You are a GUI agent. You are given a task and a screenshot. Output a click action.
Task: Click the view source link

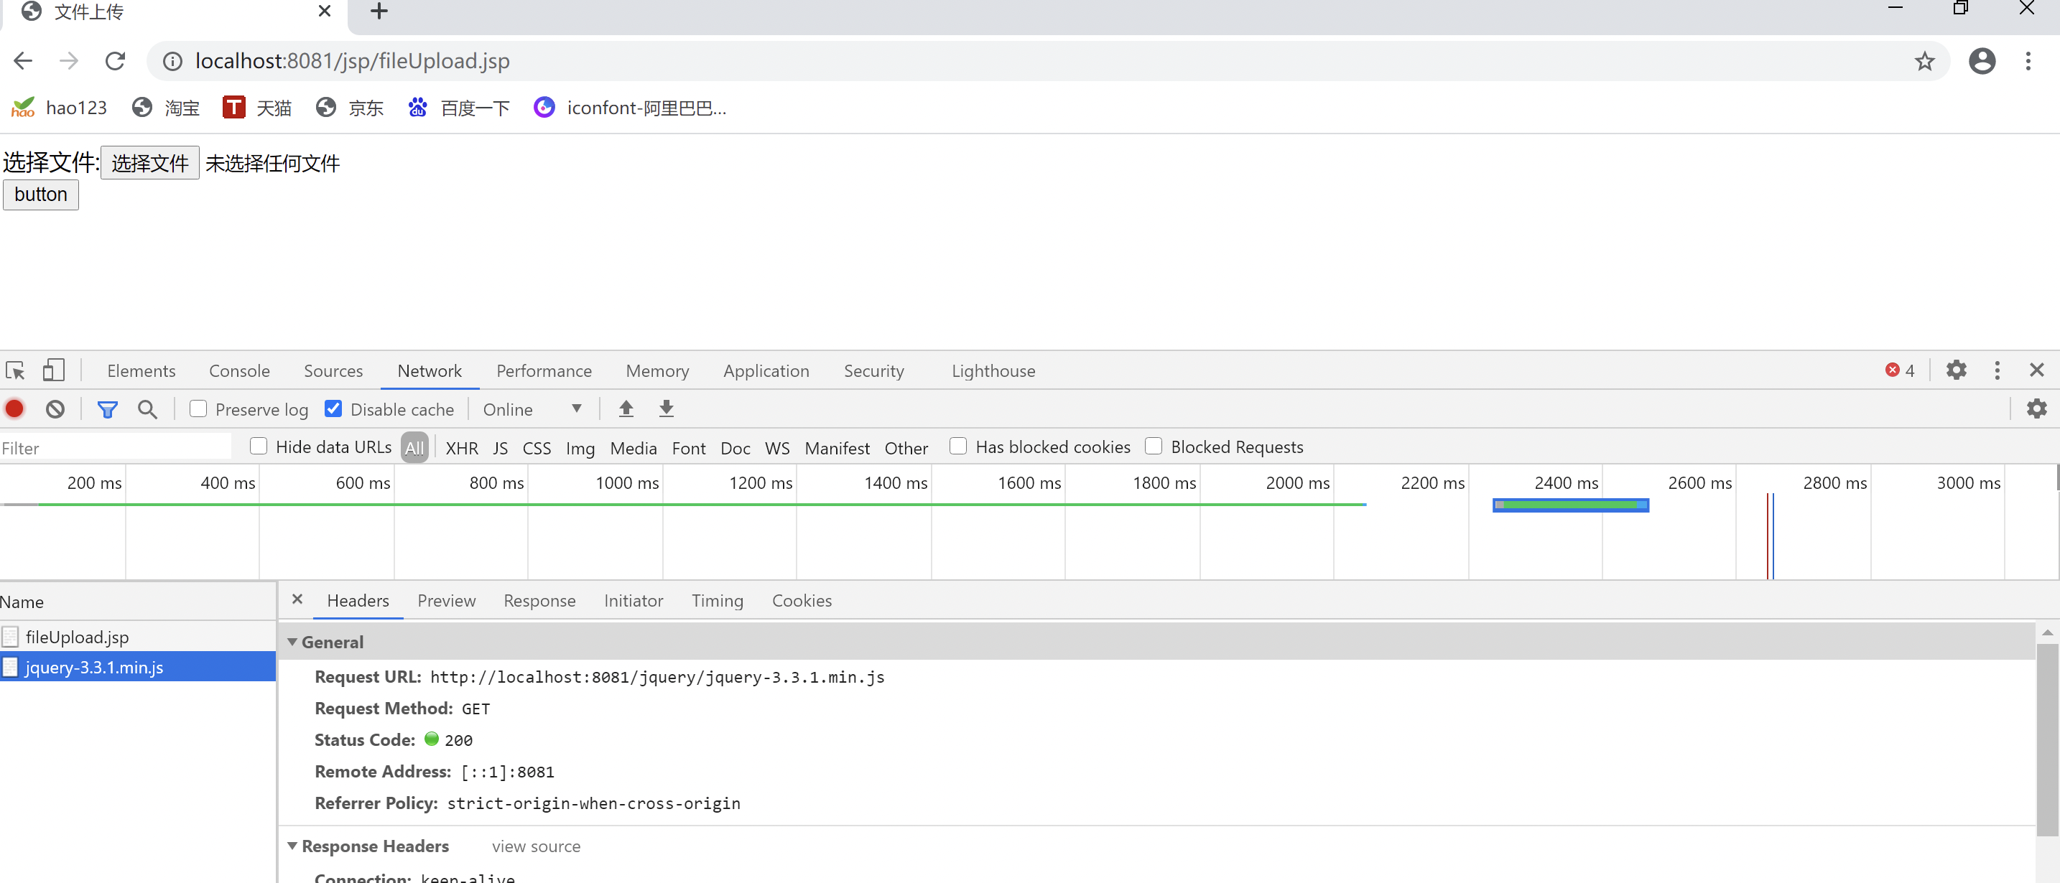(x=536, y=846)
